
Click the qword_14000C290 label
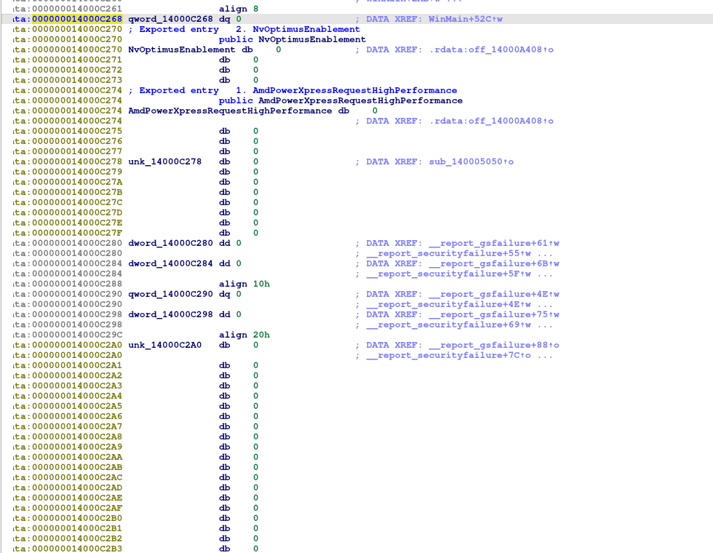pos(171,294)
